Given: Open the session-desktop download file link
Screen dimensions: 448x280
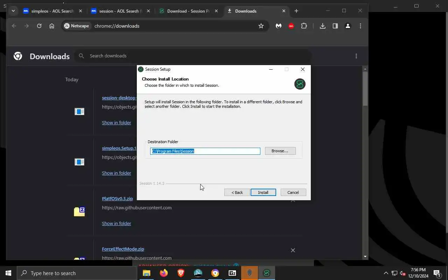Looking at the screenshot, I should (x=119, y=98).
